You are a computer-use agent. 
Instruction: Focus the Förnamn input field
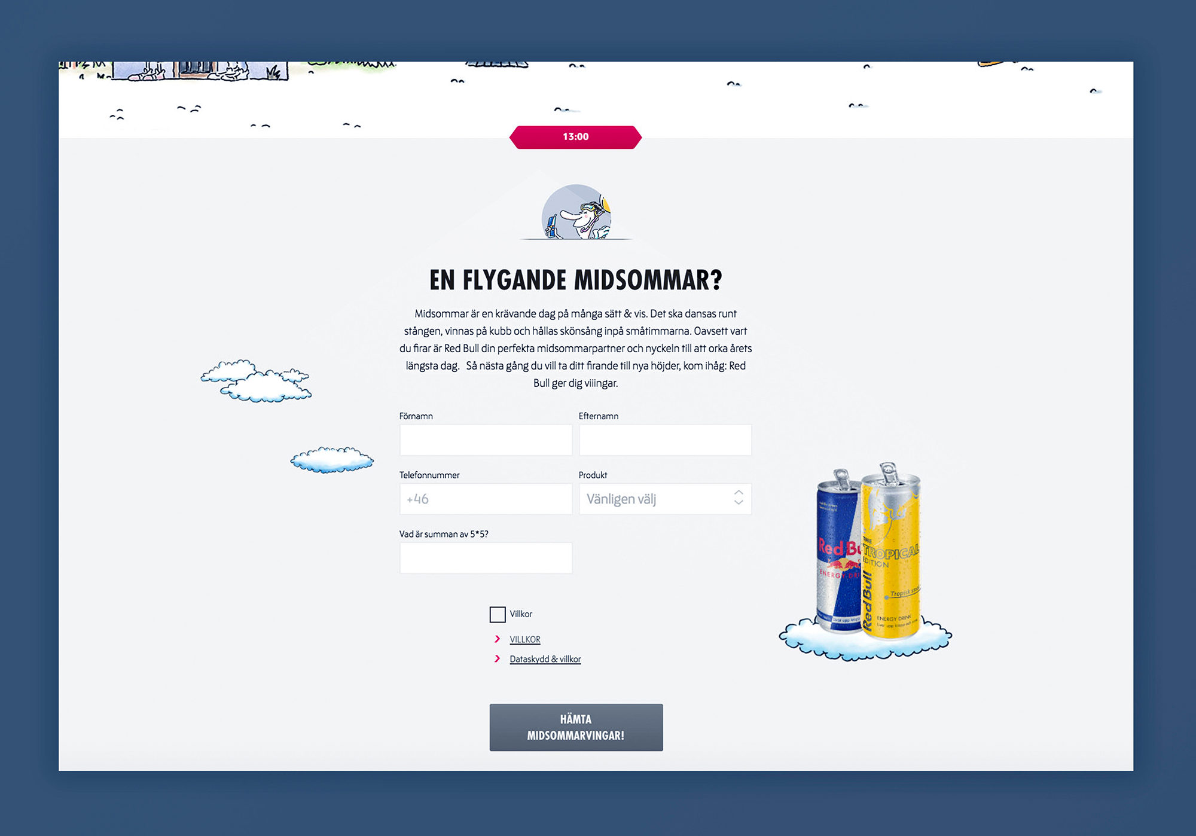click(486, 440)
